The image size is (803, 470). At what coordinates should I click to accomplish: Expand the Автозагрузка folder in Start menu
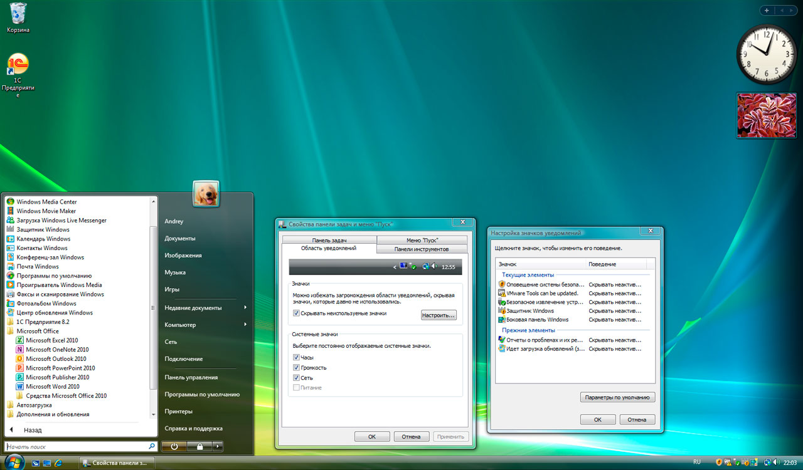(34, 405)
